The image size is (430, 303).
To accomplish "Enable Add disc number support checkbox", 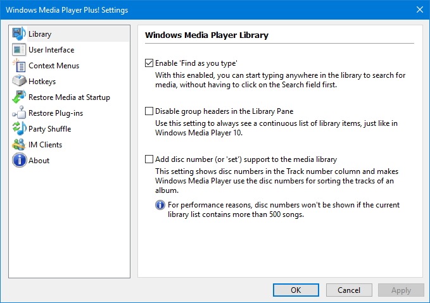I will 149,159.
